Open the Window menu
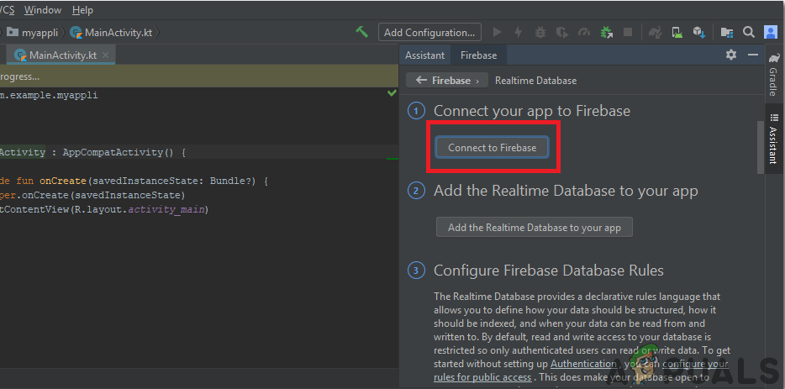 [x=43, y=10]
